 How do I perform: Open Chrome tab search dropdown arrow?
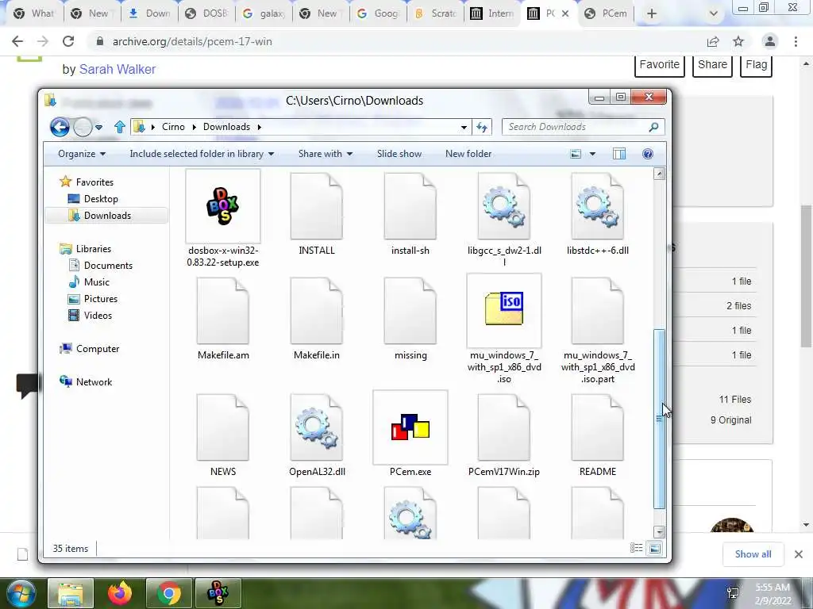(714, 13)
